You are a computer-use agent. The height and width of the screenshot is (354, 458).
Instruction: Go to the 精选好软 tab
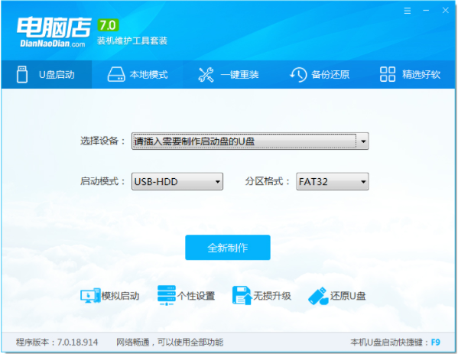click(410, 74)
